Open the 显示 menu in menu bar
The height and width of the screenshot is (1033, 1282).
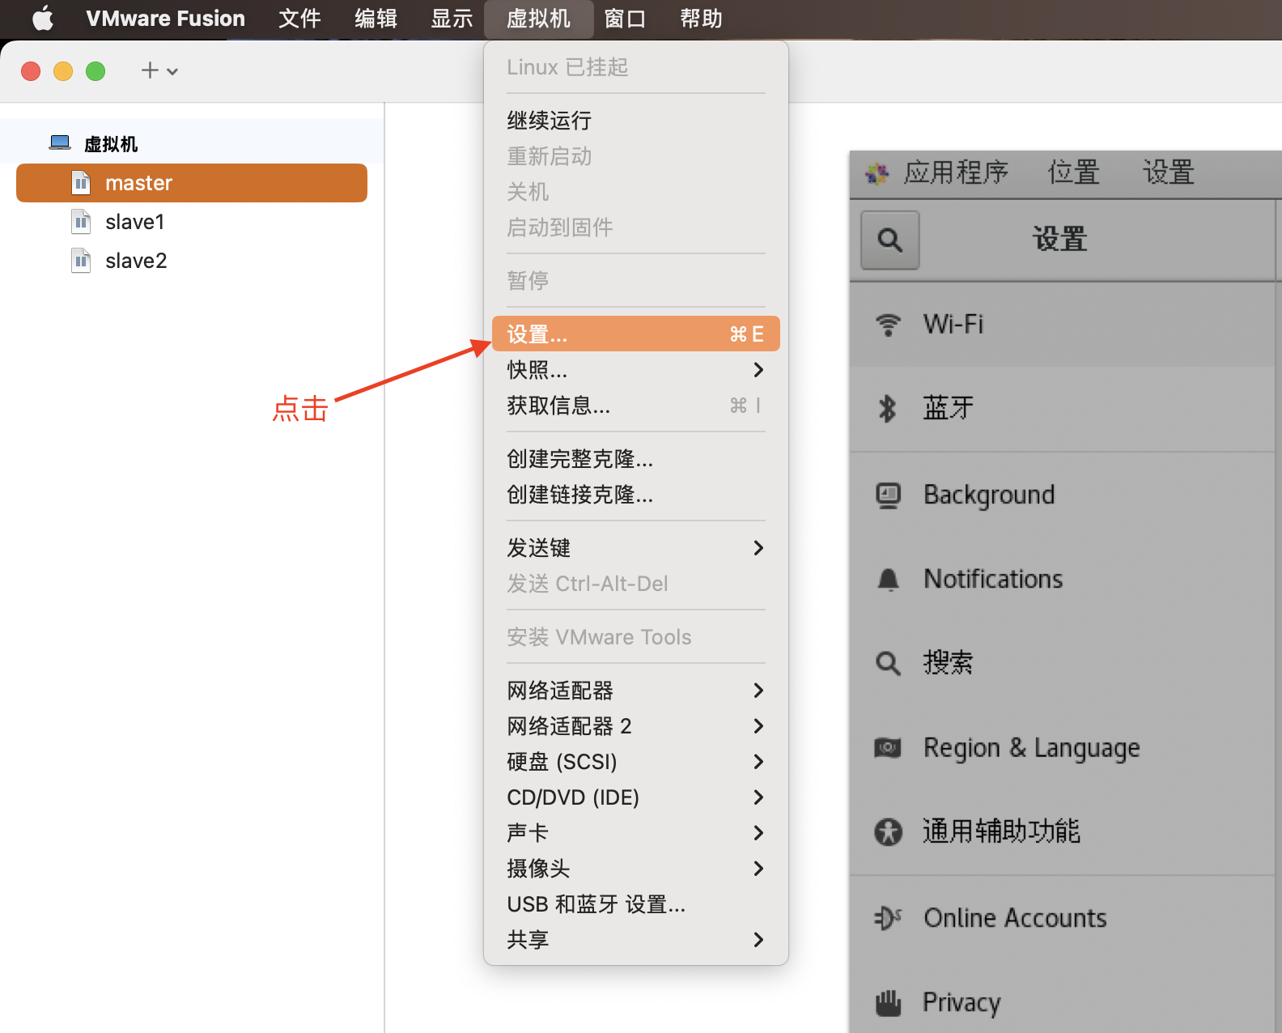coord(452,18)
